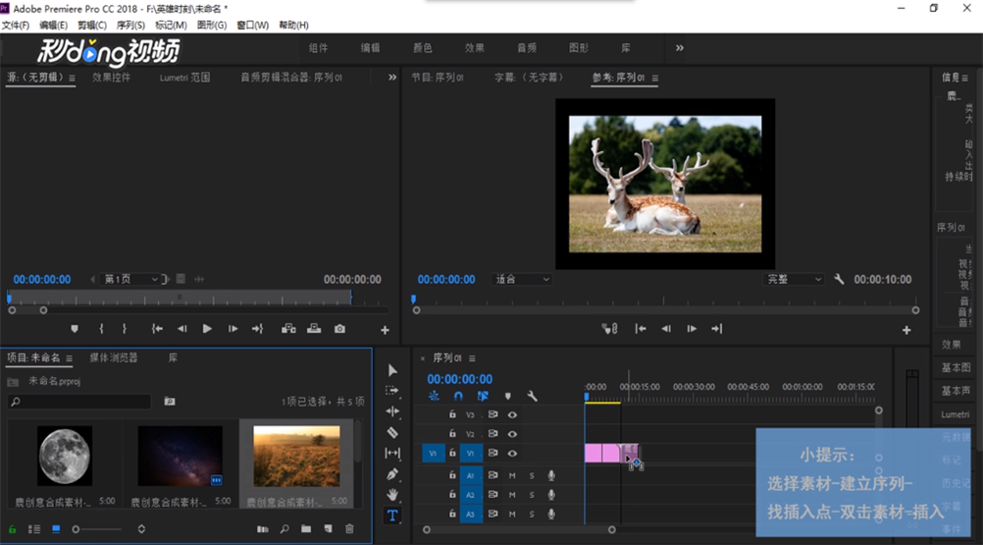Open the Source monitor page dropdown 第1页
The image size is (983, 545).
click(130, 279)
